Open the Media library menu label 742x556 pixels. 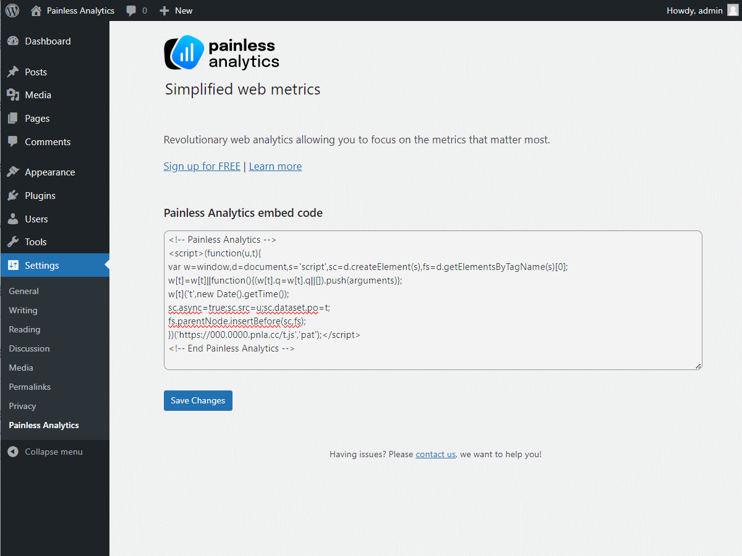pos(38,95)
